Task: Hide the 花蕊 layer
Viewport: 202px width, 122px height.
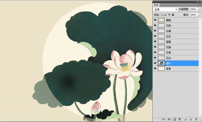Action: (155, 36)
